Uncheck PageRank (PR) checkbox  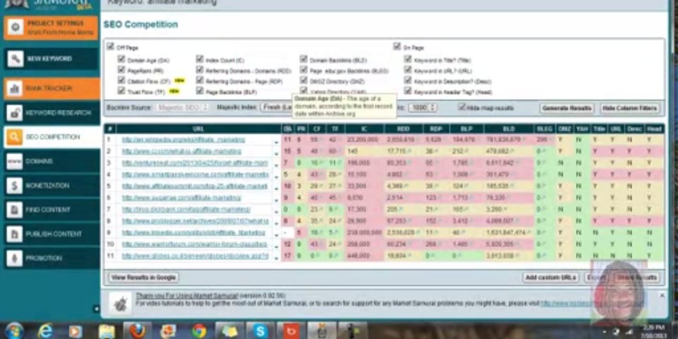click(122, 70)
